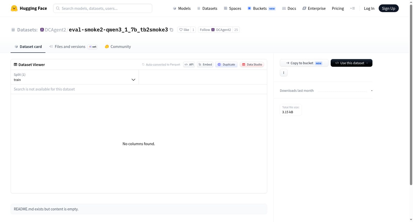Expand the Use this dataset dropdown
The height and width of the screenshot is (222, 413).
(x=352, y=63)
